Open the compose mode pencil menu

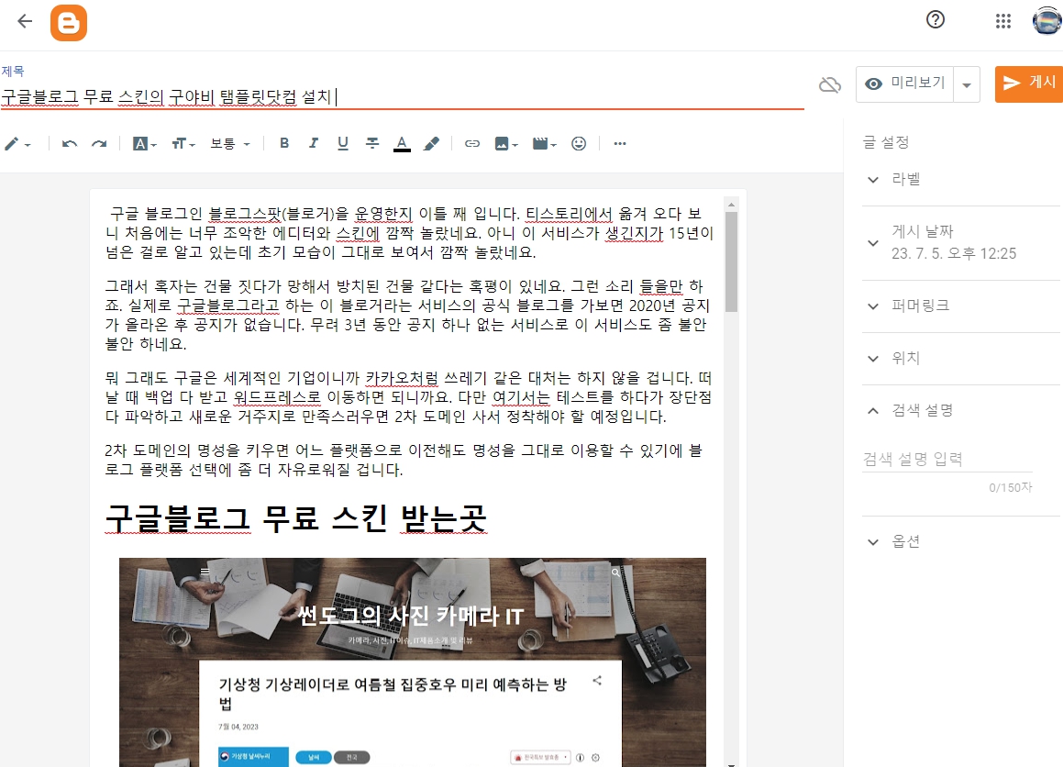(17, 144)
